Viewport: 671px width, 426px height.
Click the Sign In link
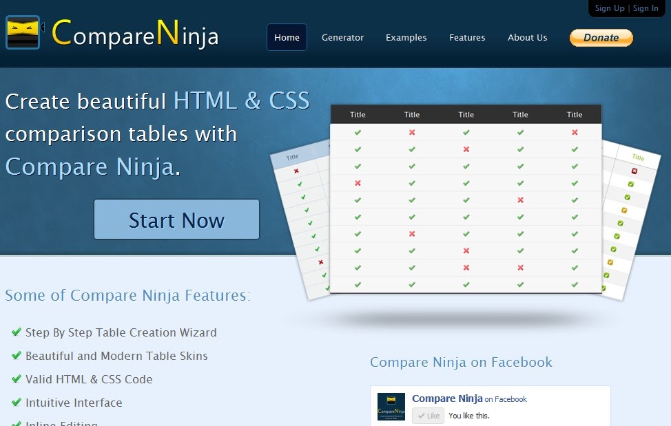point(645,8)
